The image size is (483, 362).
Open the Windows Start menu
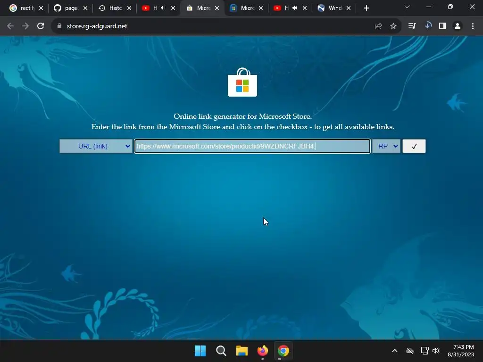tap(200, 351)
